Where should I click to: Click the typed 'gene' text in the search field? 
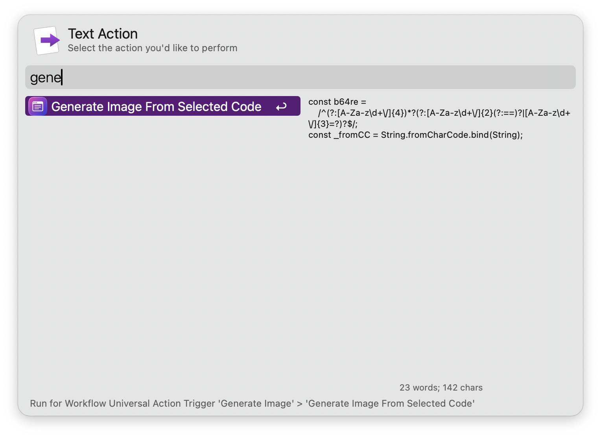[x=46, y=78]
